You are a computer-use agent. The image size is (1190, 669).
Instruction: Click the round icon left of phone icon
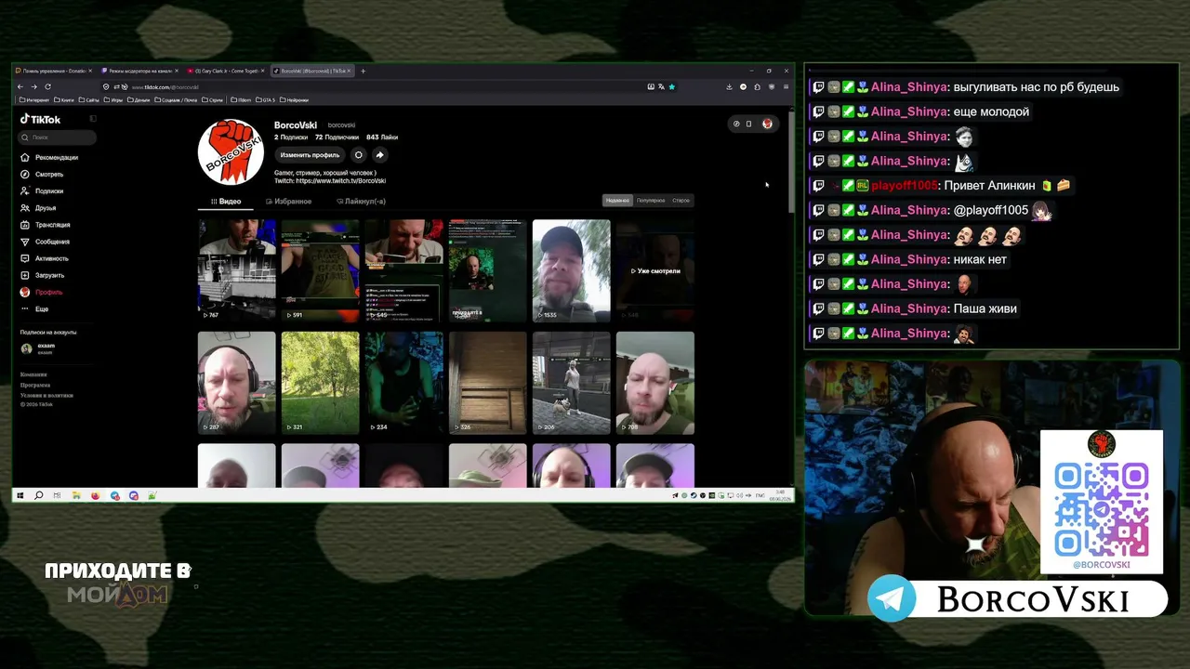(736, 124)
